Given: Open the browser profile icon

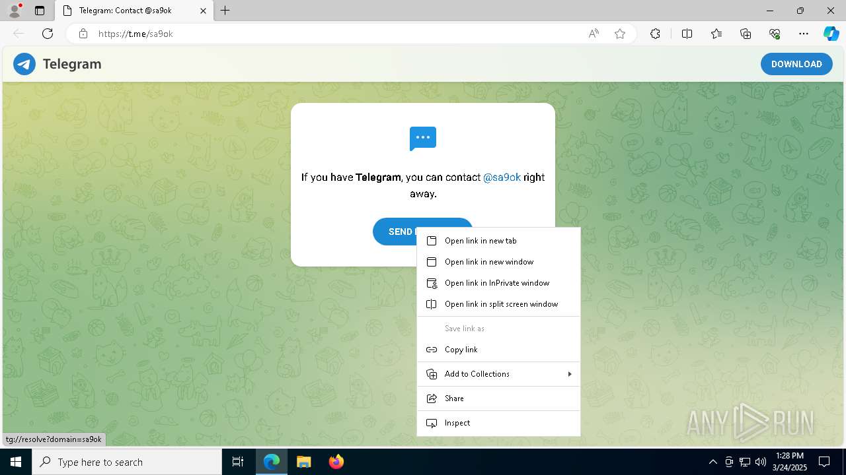Looking at the screenshot, I should [14, 11].
